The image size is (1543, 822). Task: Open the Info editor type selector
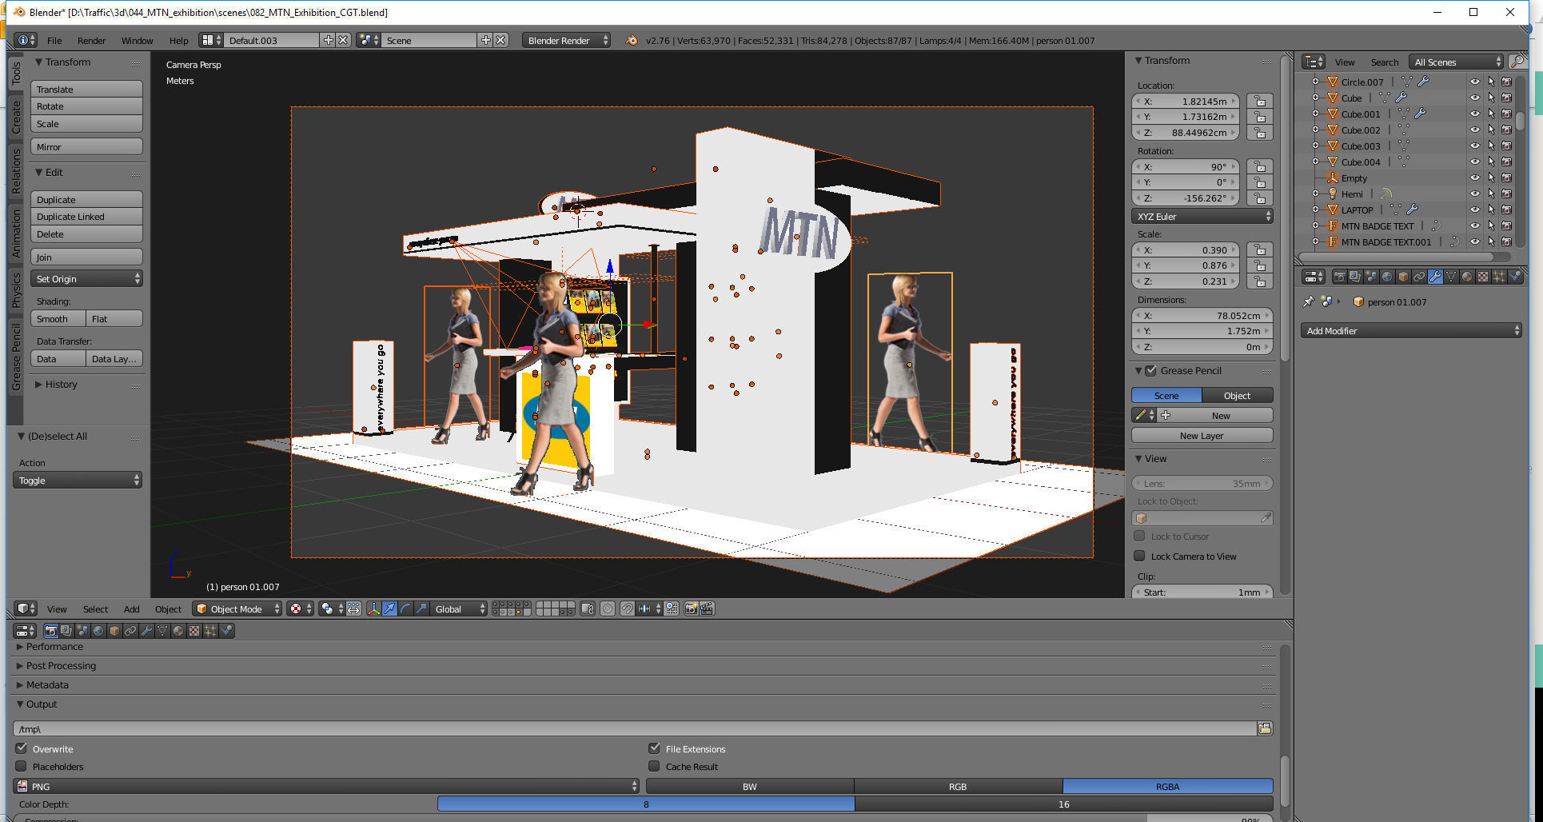coord(26,40)
